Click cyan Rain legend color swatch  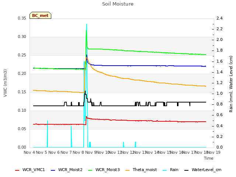point(165,170)
